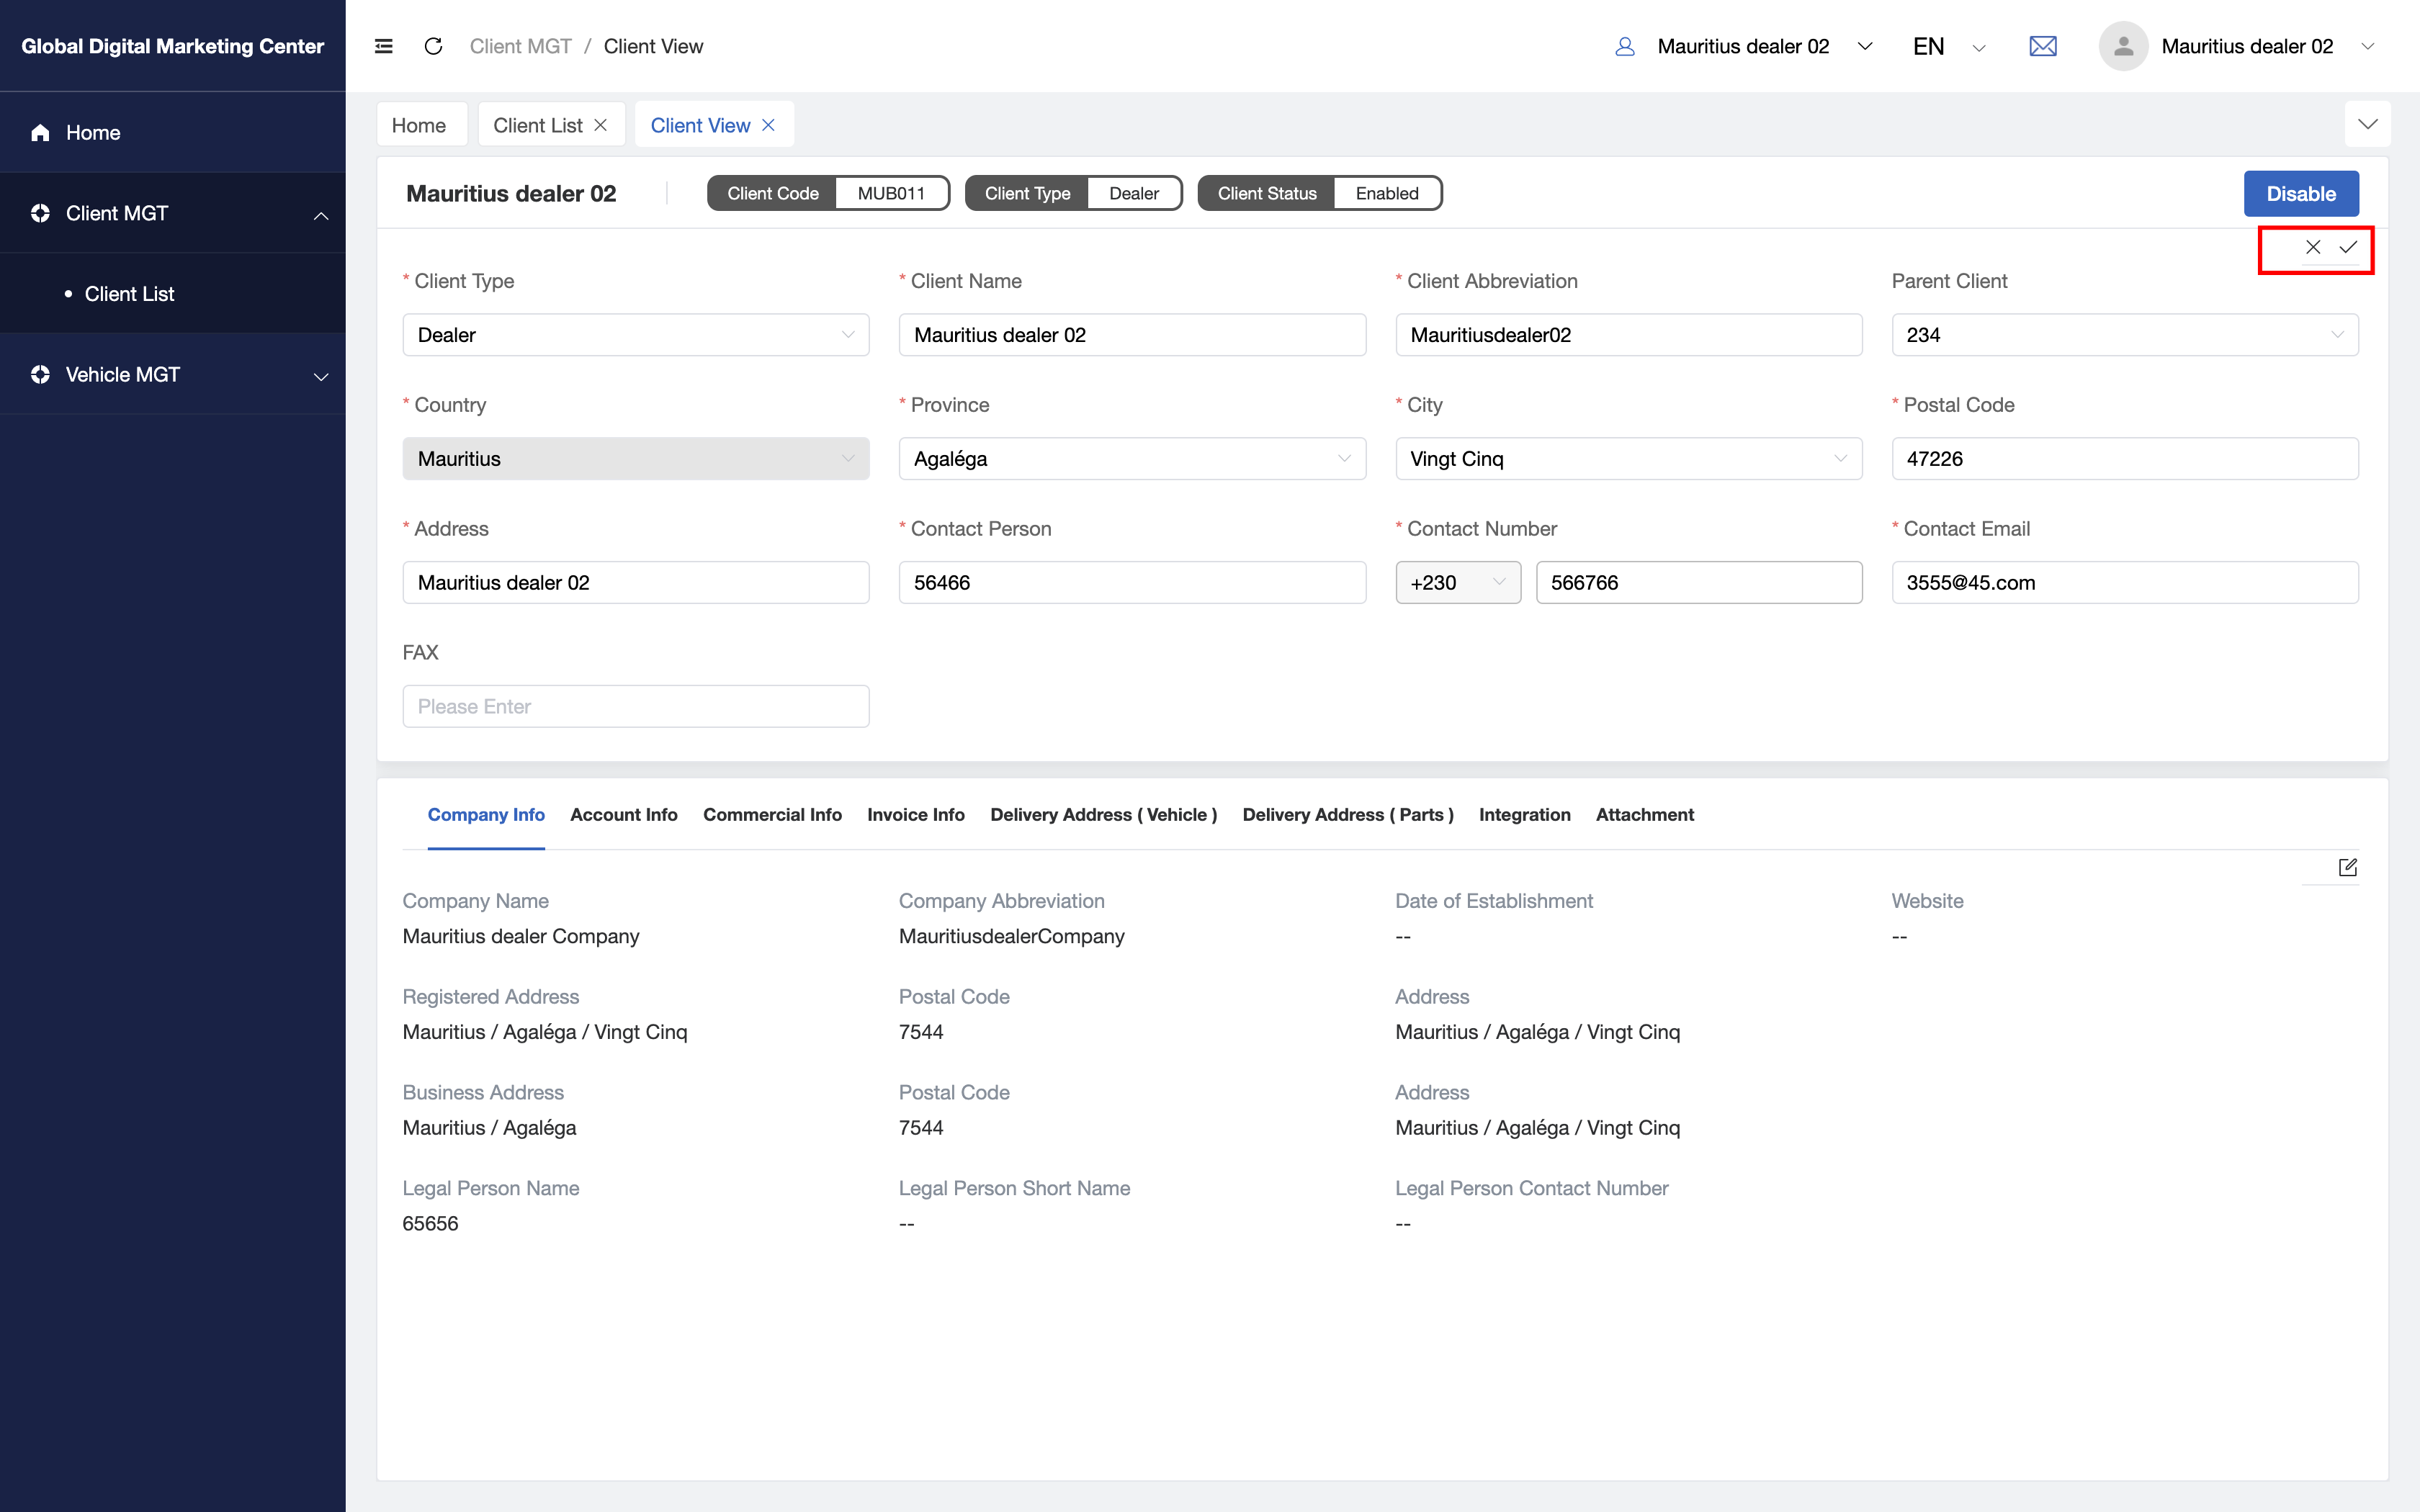
Task: Open the Country dropdown showing Mauritius
Action: pyautogui.click(x=636, y=459)
